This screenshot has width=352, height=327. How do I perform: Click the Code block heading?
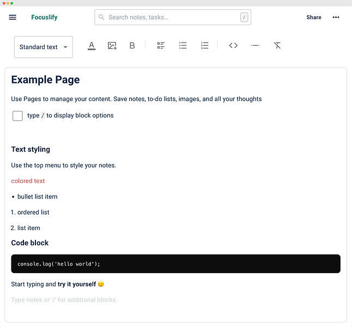coord(30,243)
